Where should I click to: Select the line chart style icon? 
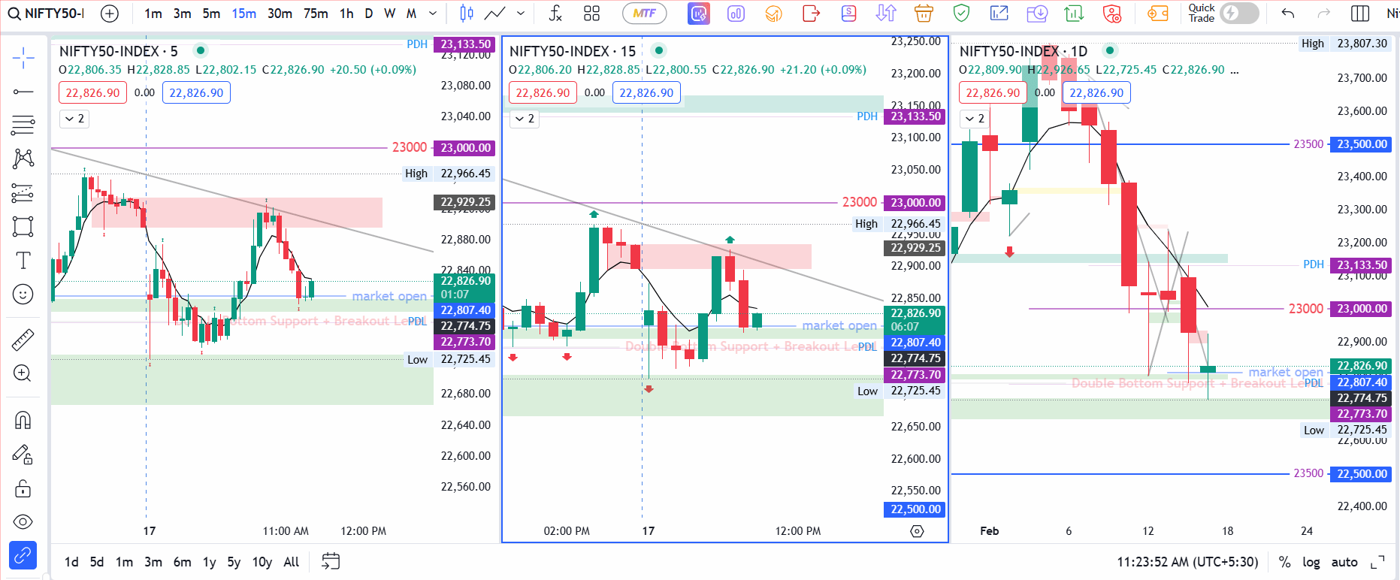pyautogui.click(x=495, y=14)
